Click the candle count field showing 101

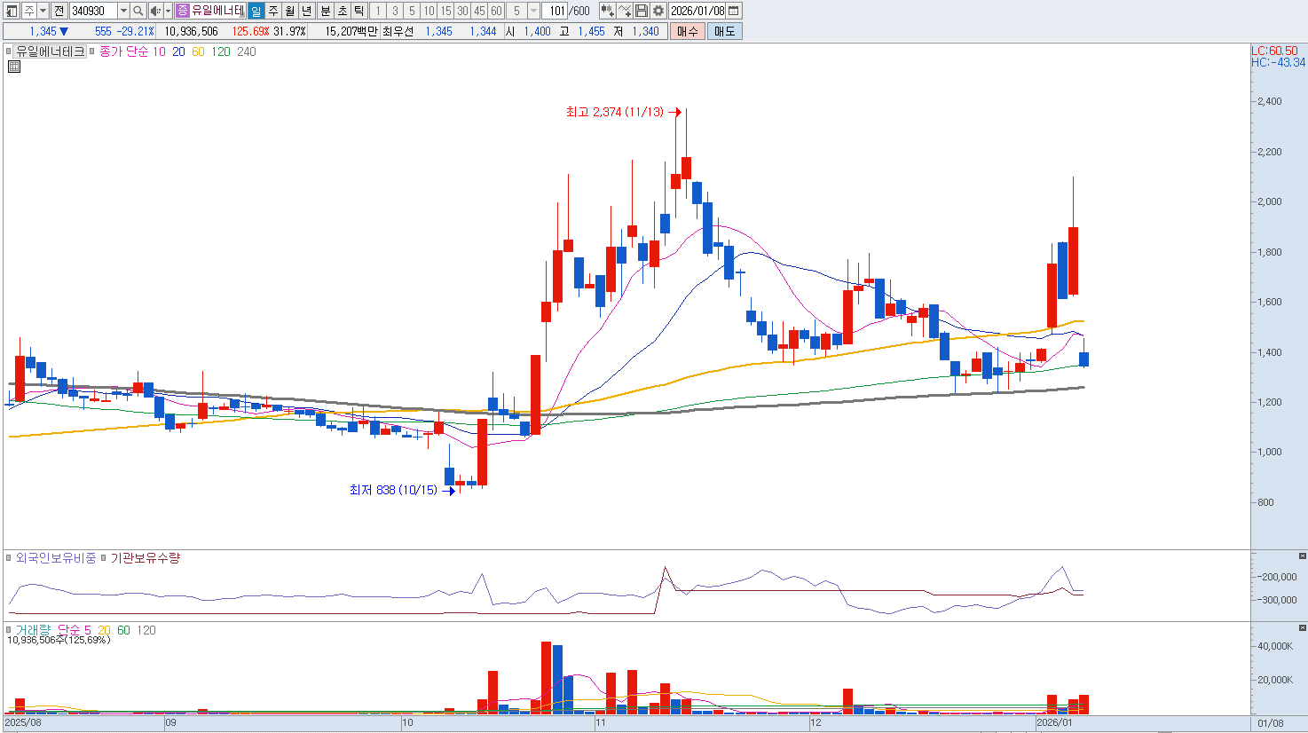(x=556, y=11)
